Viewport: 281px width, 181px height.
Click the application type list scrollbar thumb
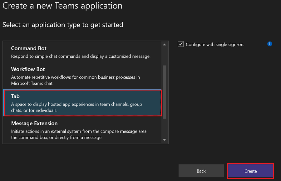[x=164, y=92]
